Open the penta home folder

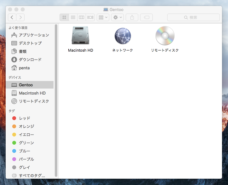click(x=30, y=68)
